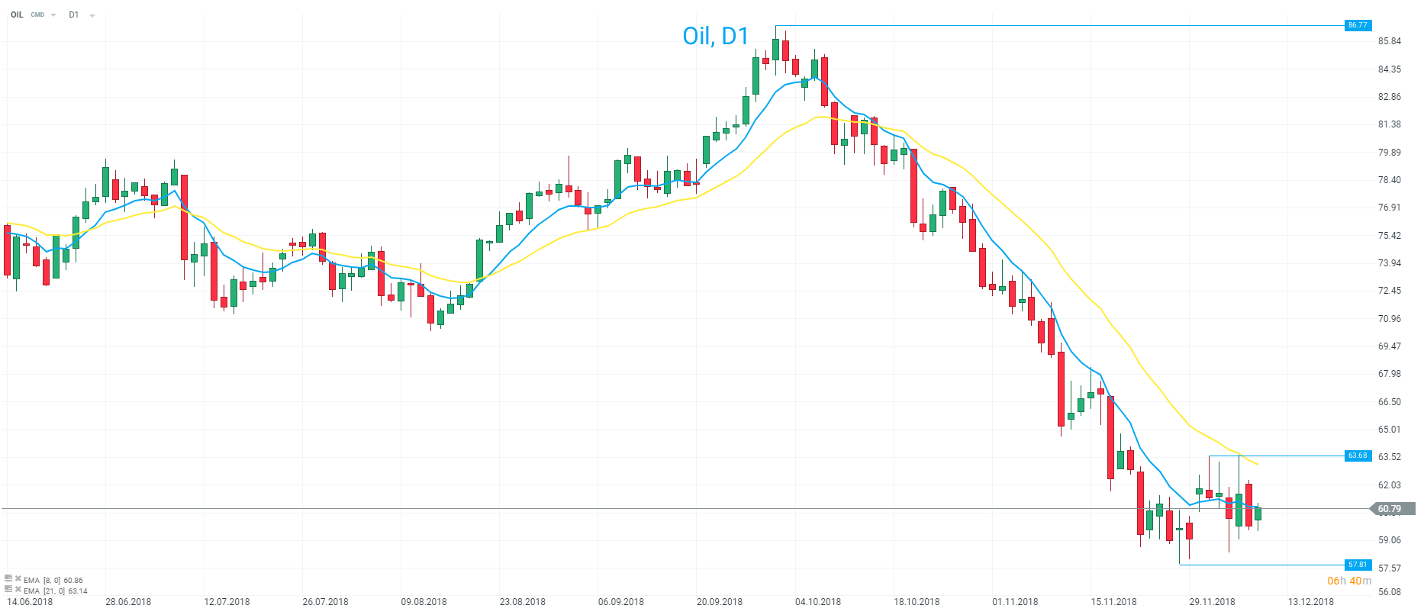Viewport: 1424px width, 615px height.
Task: Click the current price 60.79 marker
Action: point(1391,508)
